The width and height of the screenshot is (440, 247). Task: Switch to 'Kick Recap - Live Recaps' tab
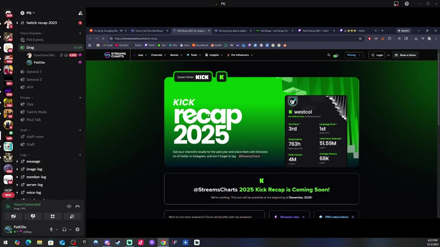[x=274, y=31]
